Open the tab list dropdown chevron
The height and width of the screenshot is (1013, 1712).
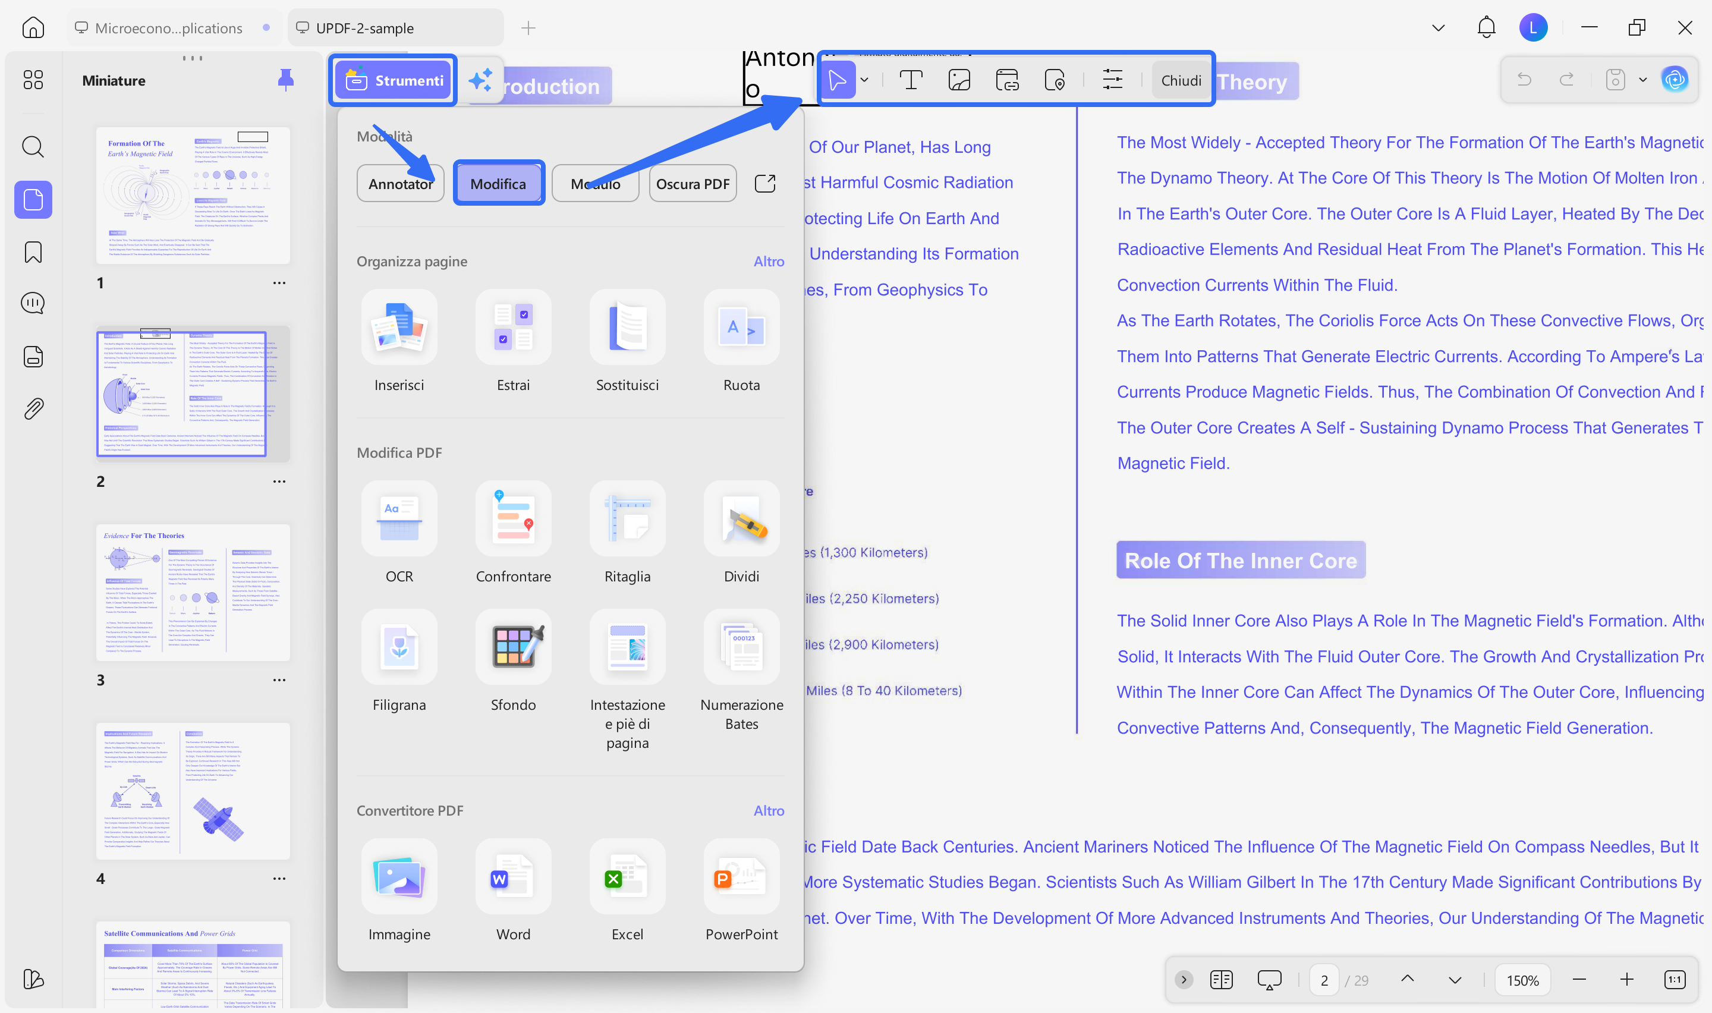coord(1439,28)
